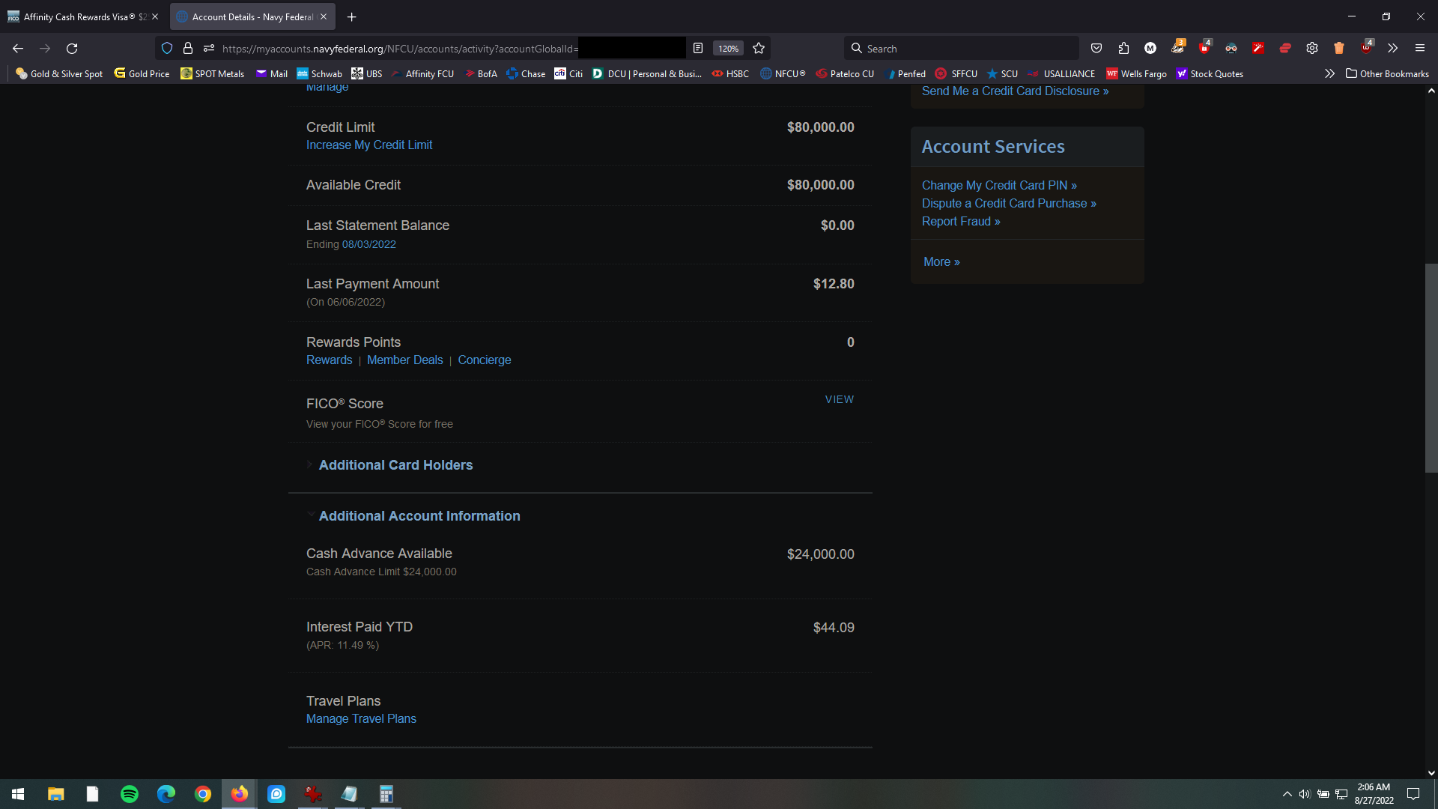Open statement date 08/03/2022 link
This screenshot has height=809, width=1438.
point(369,245)
